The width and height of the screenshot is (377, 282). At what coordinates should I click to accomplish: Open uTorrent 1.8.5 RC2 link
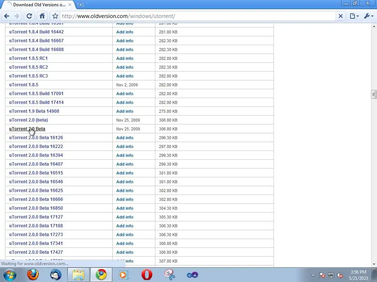coord(28,67)
